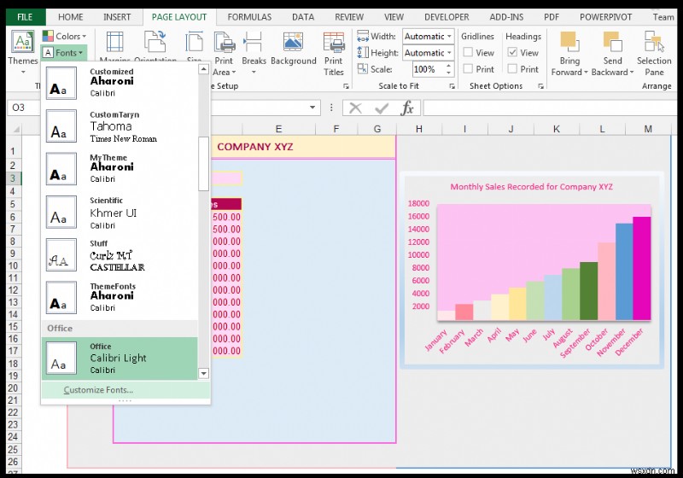Click the Orientation icon
This screenshot has height=478, width=683.
point(155,42)
